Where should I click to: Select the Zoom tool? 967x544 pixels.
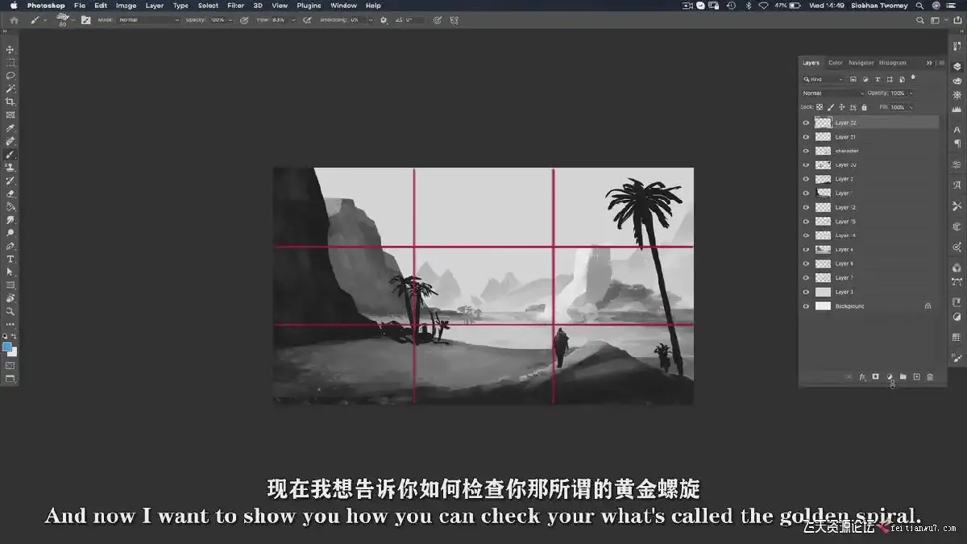pos(10,311)
